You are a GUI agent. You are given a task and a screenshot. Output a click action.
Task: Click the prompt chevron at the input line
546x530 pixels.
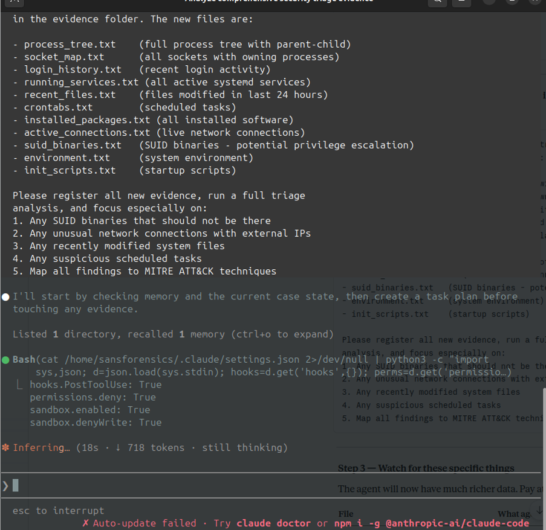click(5, 485)
